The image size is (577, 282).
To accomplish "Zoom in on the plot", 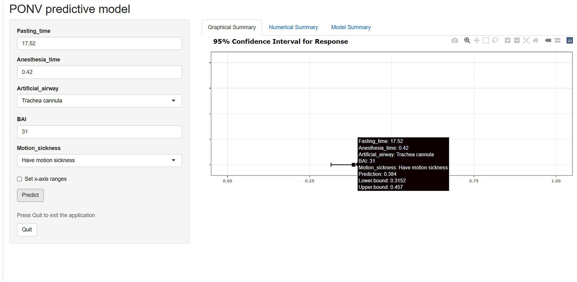I will (507, 41).
